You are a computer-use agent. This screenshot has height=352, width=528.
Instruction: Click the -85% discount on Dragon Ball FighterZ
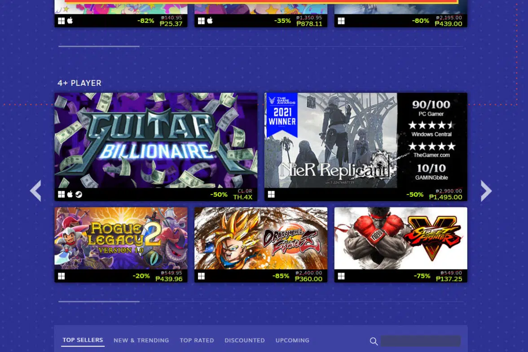(281, 276)
